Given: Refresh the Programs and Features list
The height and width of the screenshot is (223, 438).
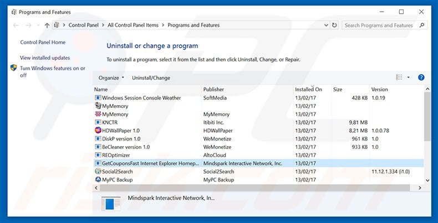Looking at the screenshot, I should pos(334,25).
